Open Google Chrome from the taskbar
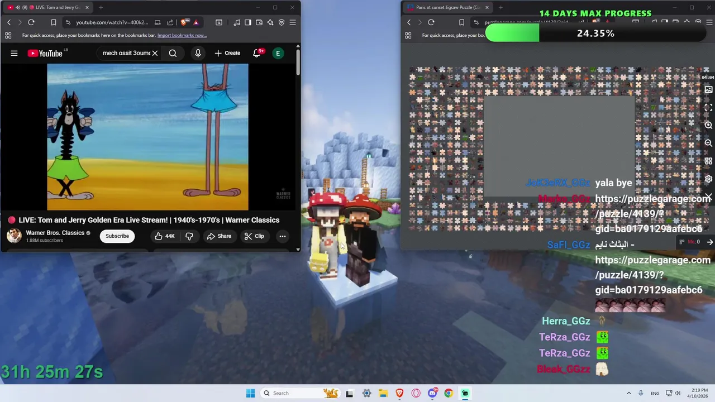The width and height of the screenshot is (715, 402). coord(449,393)
